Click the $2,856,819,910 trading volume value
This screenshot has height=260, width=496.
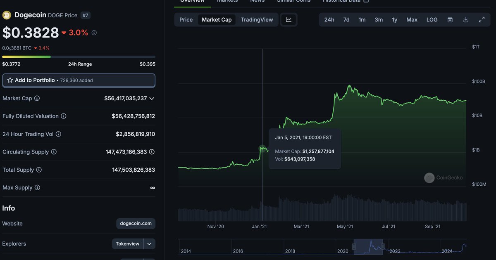click(x=136, y=134)
